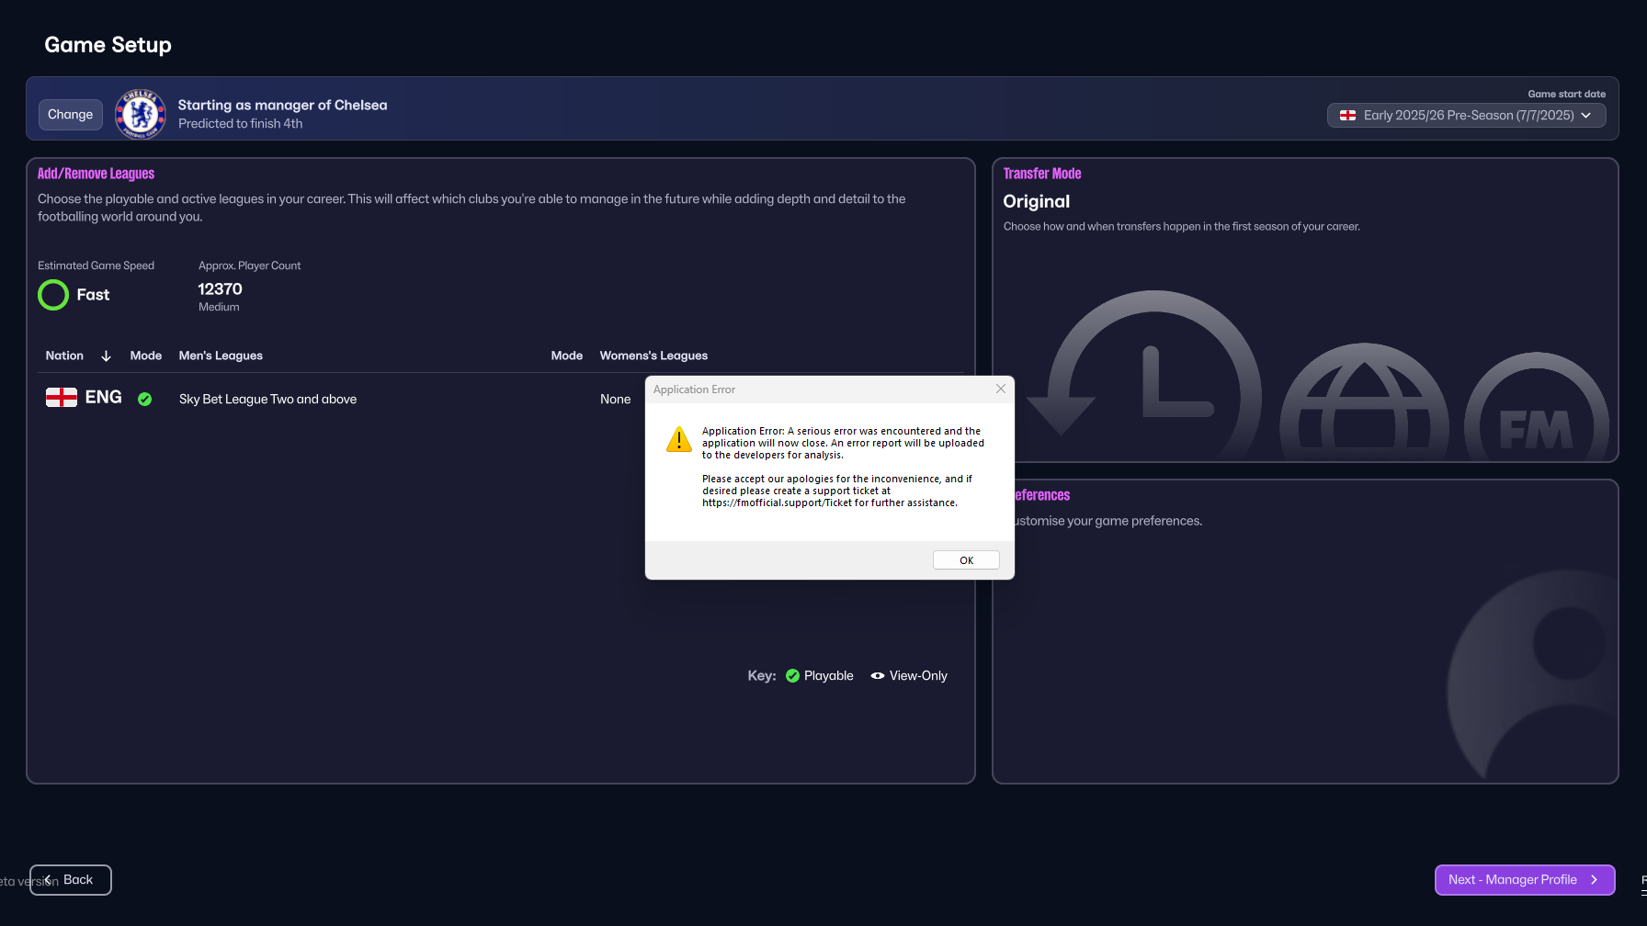Sort by Nation column header

click(x=64, y=356)
